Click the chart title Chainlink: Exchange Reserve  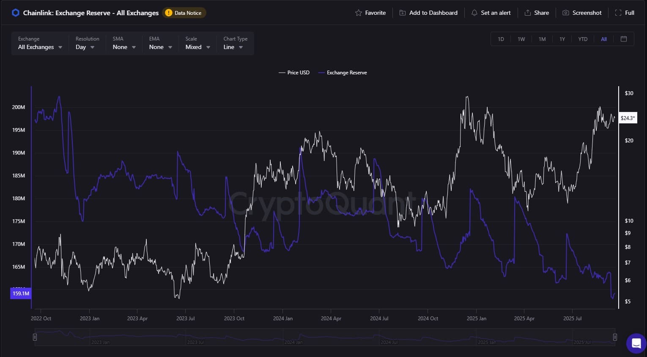(x=91, y=13)
